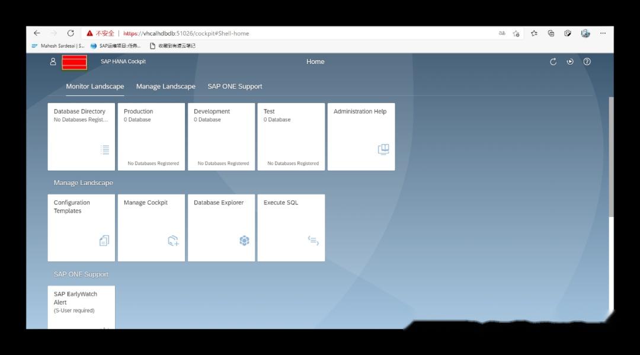
Task: Open the browser favorites list icon
Action: 534,33
